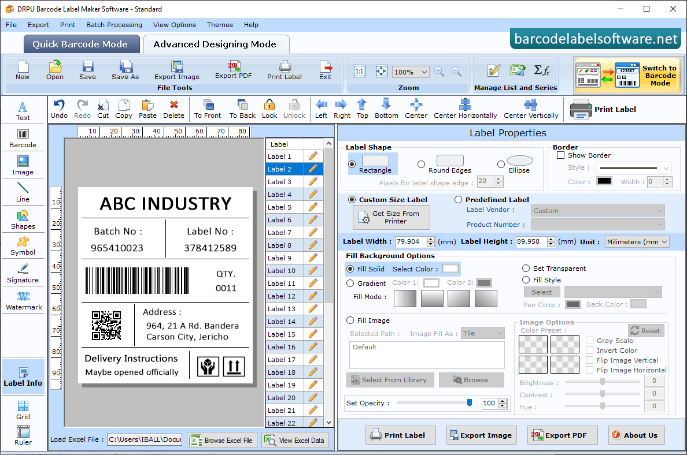Click the 1:1 actual size zoom icon
The width and height of the screenshot is (687, 455).
click(359, 71)
